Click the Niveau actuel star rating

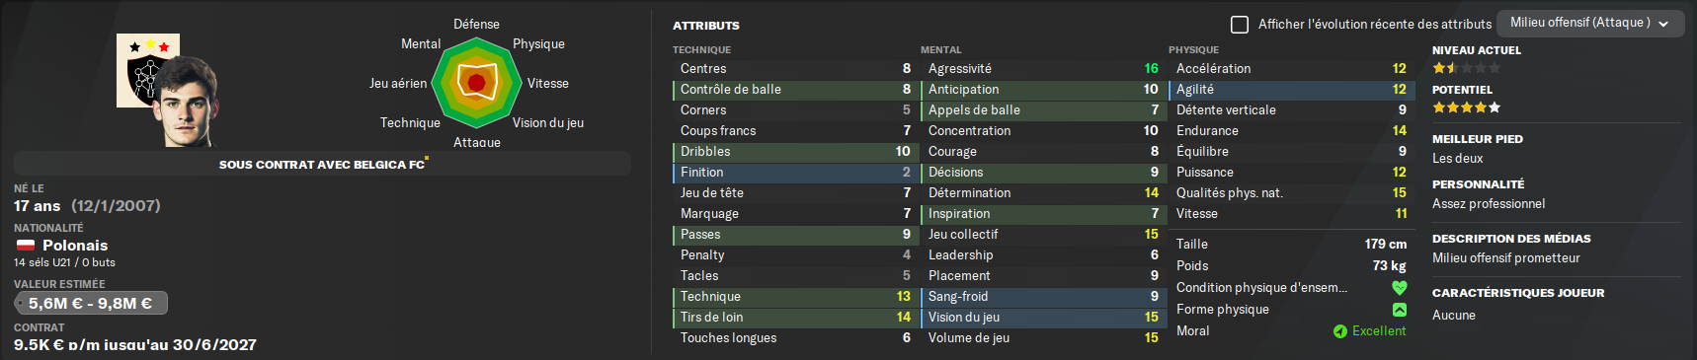click(x=1466, y=68)
